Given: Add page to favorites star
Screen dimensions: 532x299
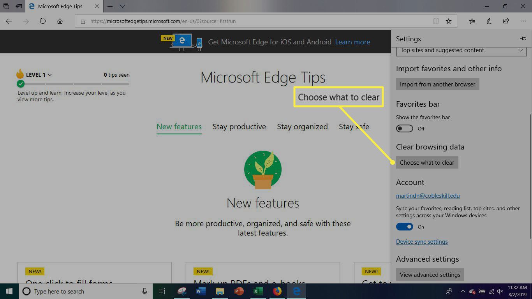Looking at the screenshot, I should tap(449, 21).
